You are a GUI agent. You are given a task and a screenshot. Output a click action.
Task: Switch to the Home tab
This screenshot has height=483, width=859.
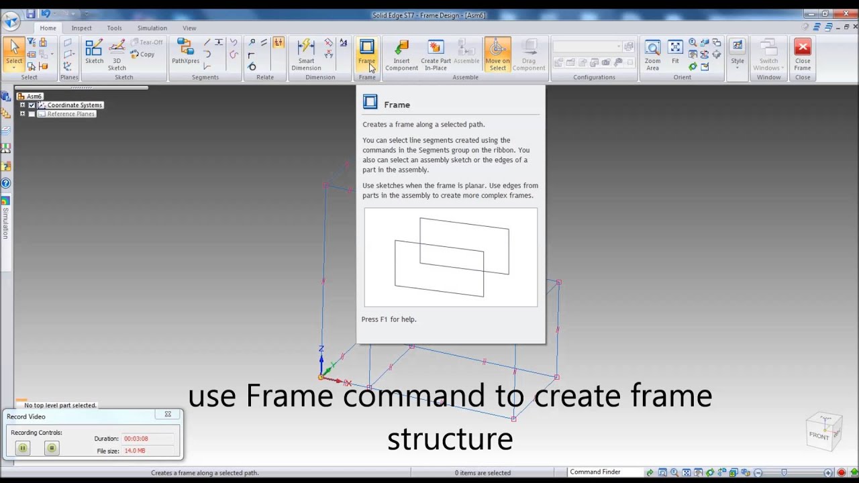[48, 28]
